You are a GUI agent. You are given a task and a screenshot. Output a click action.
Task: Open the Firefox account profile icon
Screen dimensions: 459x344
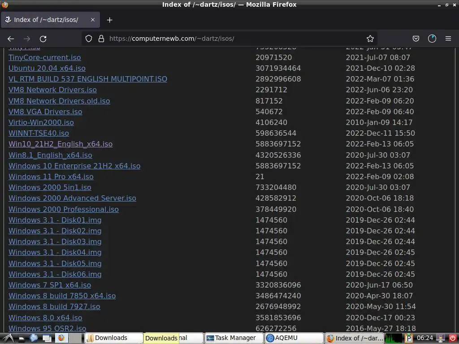click(432, 39)
